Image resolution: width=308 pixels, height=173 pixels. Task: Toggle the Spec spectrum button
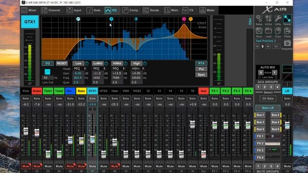201,75
